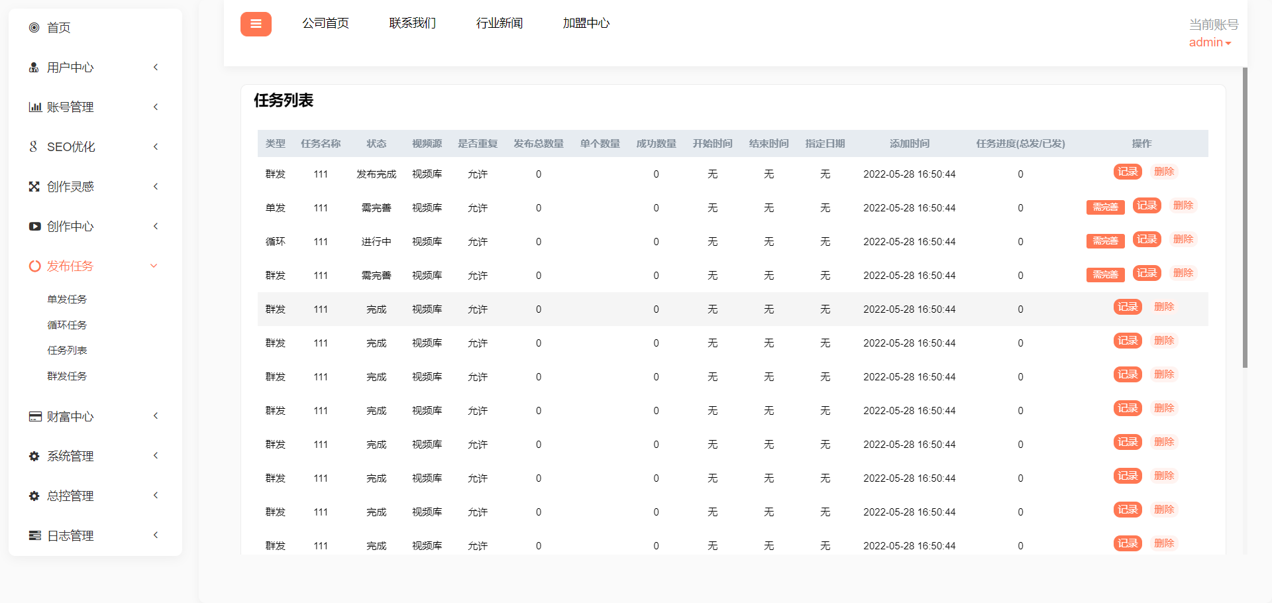Click 记录 button in first task row

pyautogui.click(x=1128, y=172)
